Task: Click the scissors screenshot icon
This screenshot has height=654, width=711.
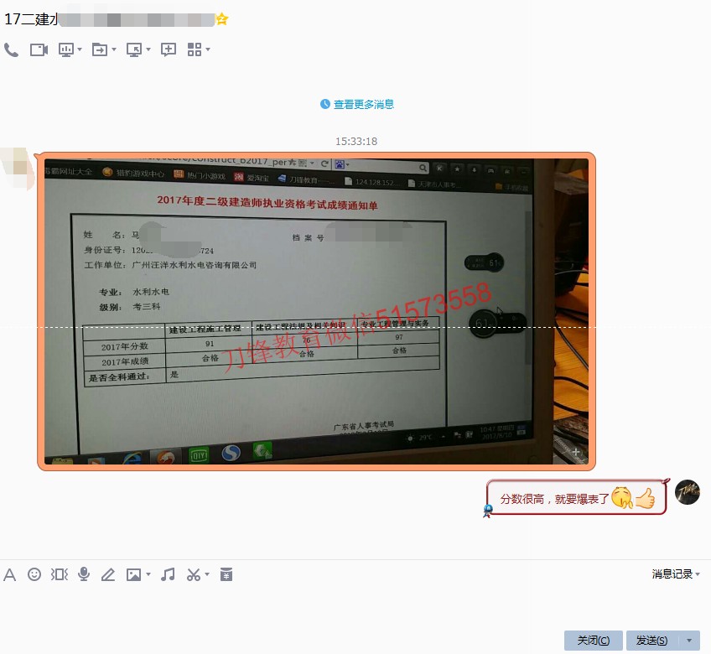Action: click(x=193, y=574)
